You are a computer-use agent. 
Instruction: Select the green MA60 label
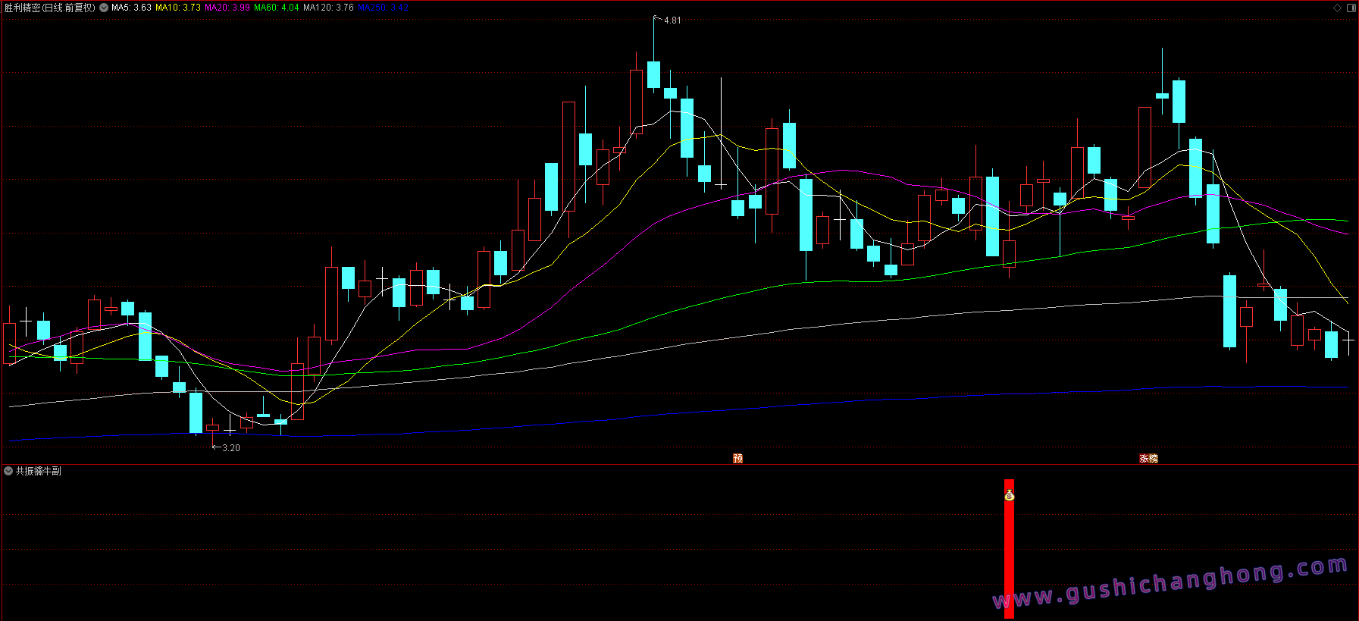tap(276, 8)
